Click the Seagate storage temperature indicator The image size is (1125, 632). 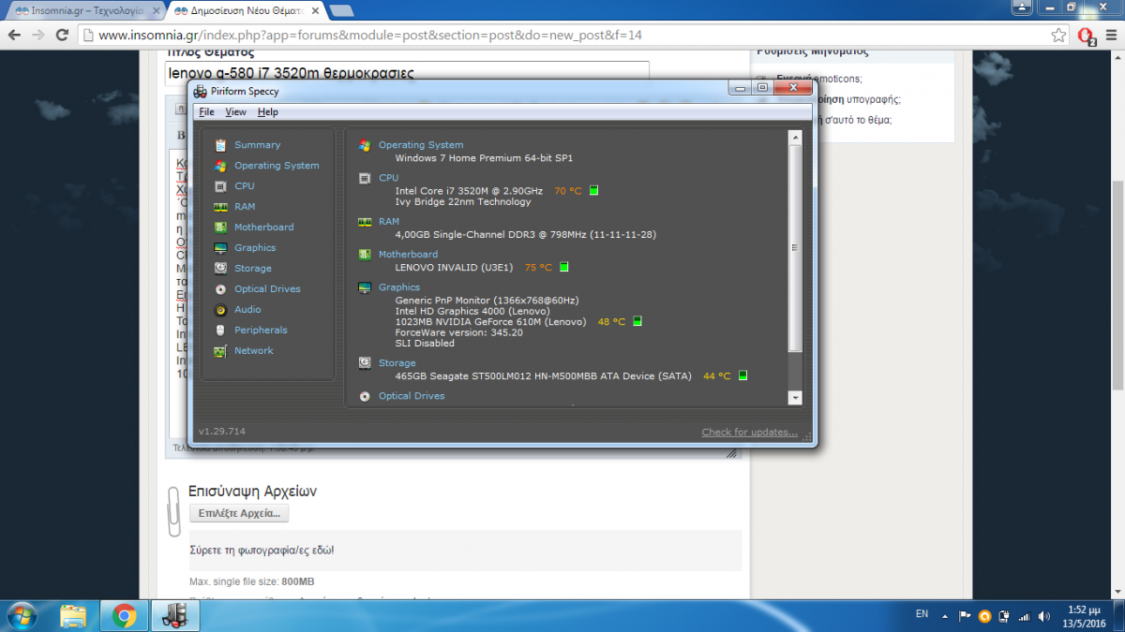click(x=742, y=376)
